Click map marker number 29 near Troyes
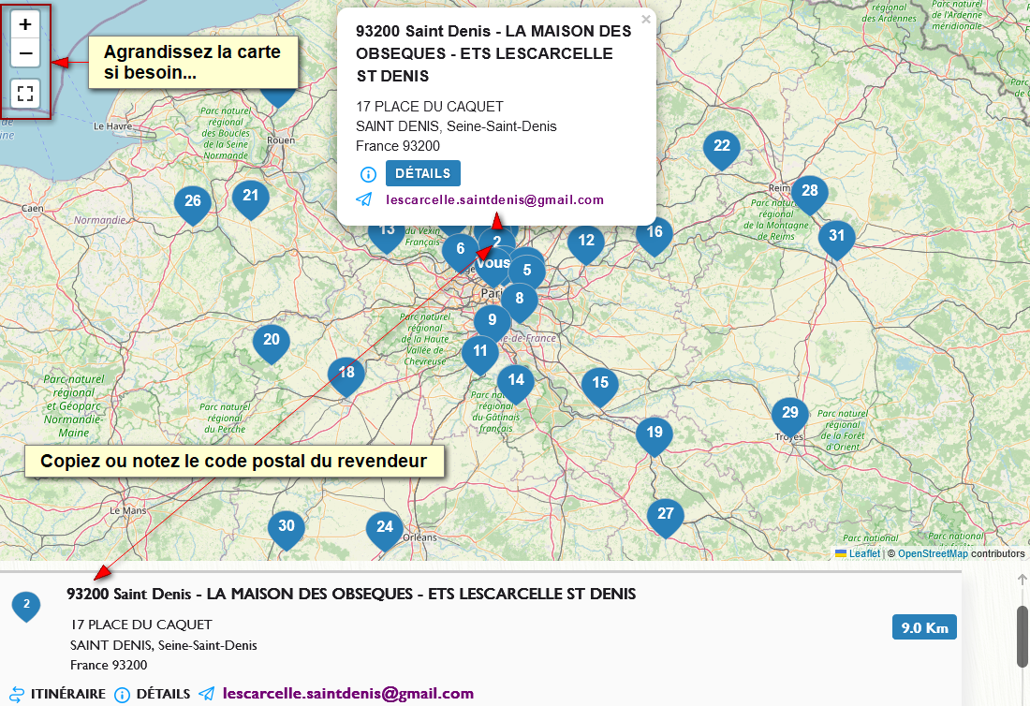Viewport: 1030px width, 706px height. pos(789,415)
